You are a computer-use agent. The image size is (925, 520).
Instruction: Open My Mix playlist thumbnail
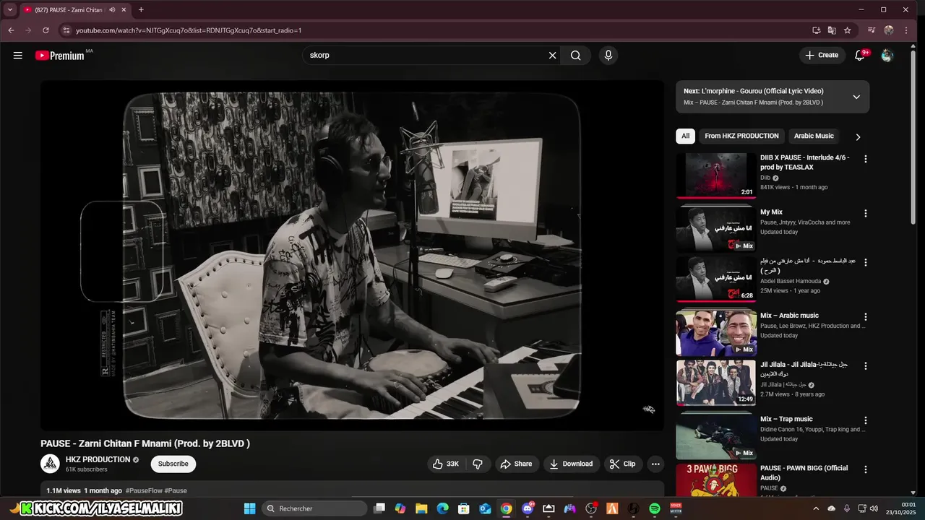[716, 230]
